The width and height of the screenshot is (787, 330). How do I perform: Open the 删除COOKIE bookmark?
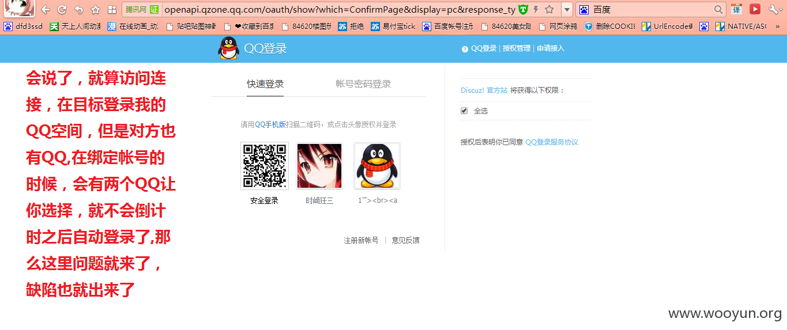coord(609,26)
